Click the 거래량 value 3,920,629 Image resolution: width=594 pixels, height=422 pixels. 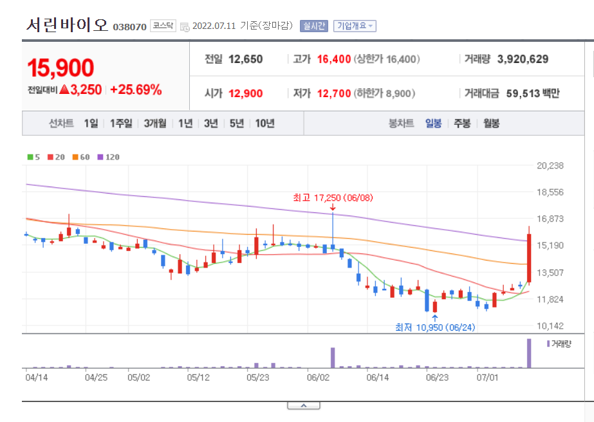(x=523, y=59)
